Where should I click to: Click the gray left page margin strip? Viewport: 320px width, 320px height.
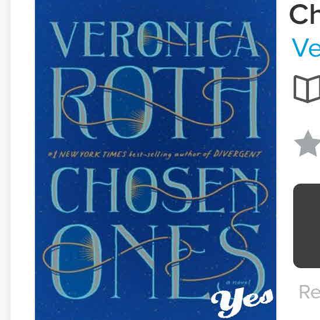click(x=5, y=160)
